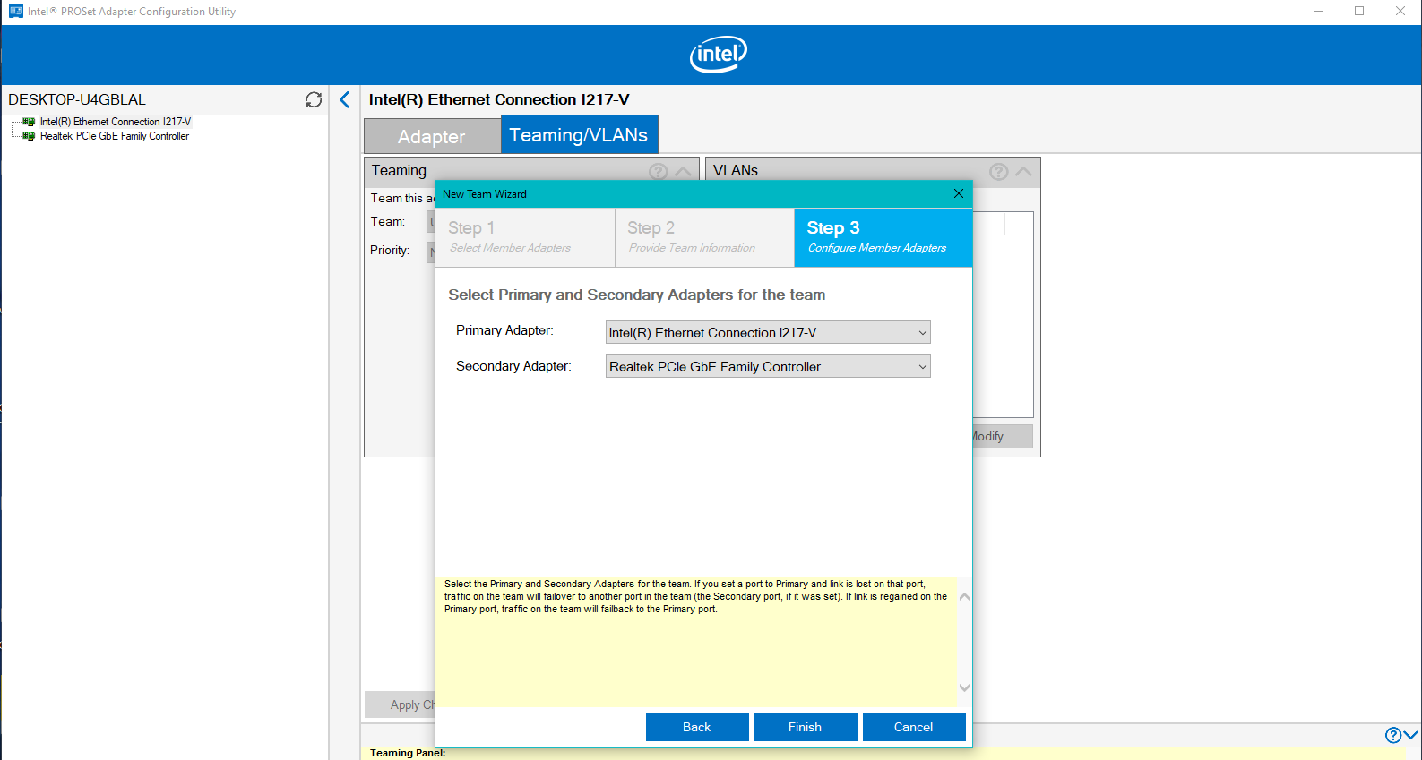1422x760 pixels.
Task: Select Realtek PCIe GbE Family Controller in tree
Action: [115, 136]
